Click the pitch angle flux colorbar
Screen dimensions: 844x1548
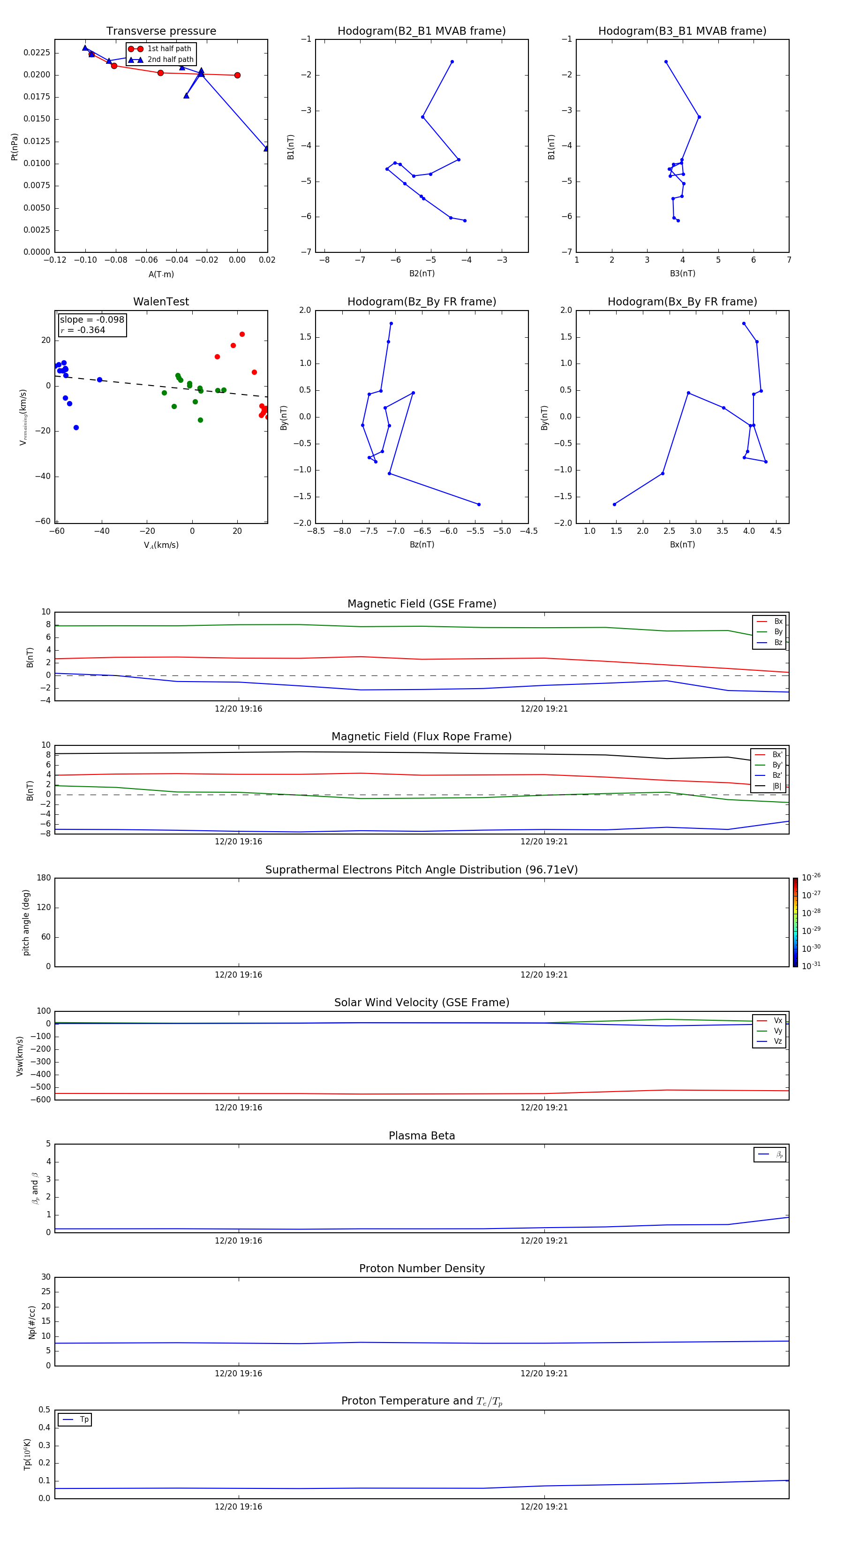pyautogui.click(x=795, y=922)
